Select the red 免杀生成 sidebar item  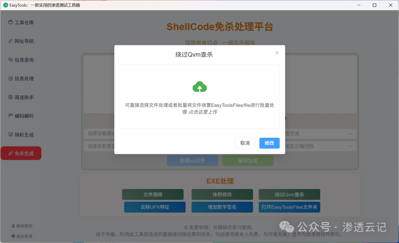point(21,153)
